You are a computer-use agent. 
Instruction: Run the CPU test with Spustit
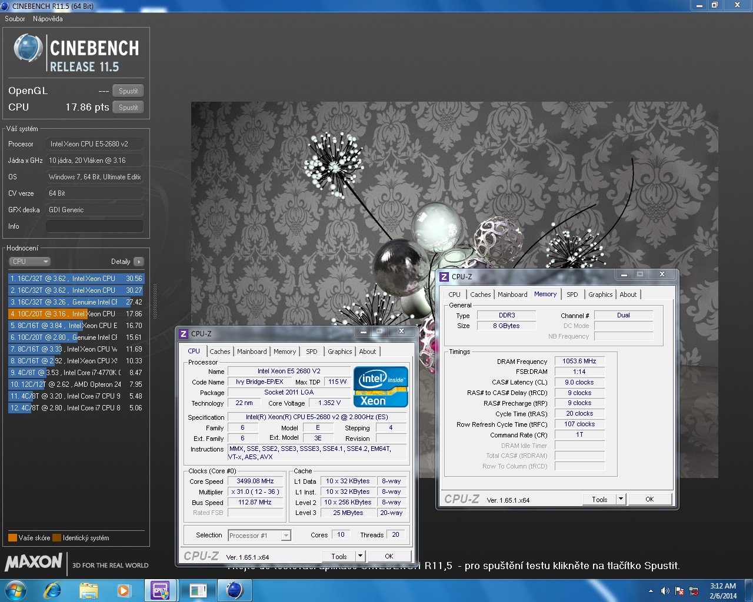[128, 108]
